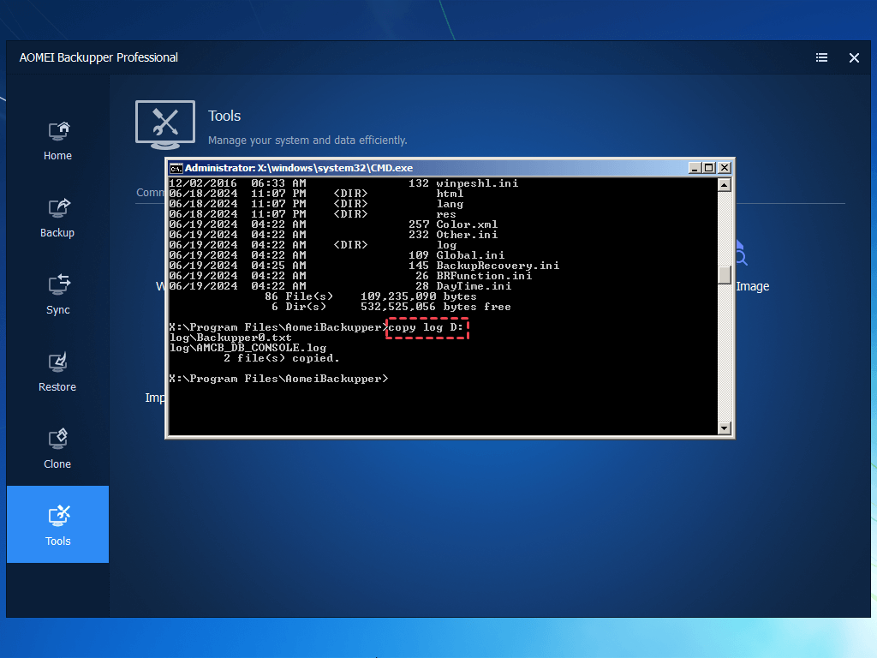877x658 pixels.
Task: Click the 'Other.ini' file entry
Action: pyautogui.click(x=467, y=235)
